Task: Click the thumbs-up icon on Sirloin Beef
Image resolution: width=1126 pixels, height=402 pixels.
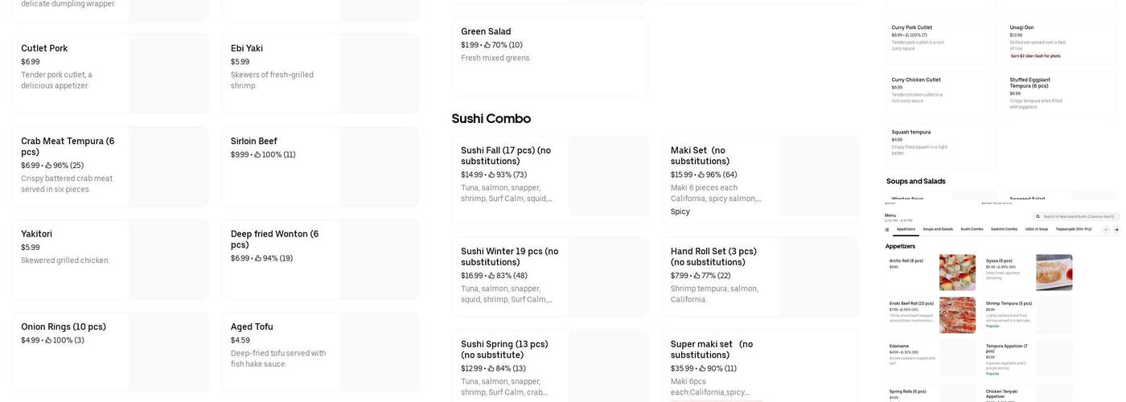Action: pos(257,155)
